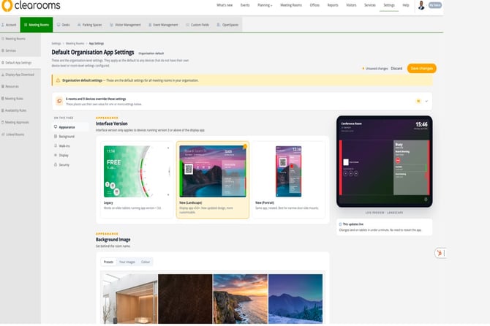Open Display App Download in the left sidebar
The width and height of the screenshot is (490, 326).
(x=20, y=75)
